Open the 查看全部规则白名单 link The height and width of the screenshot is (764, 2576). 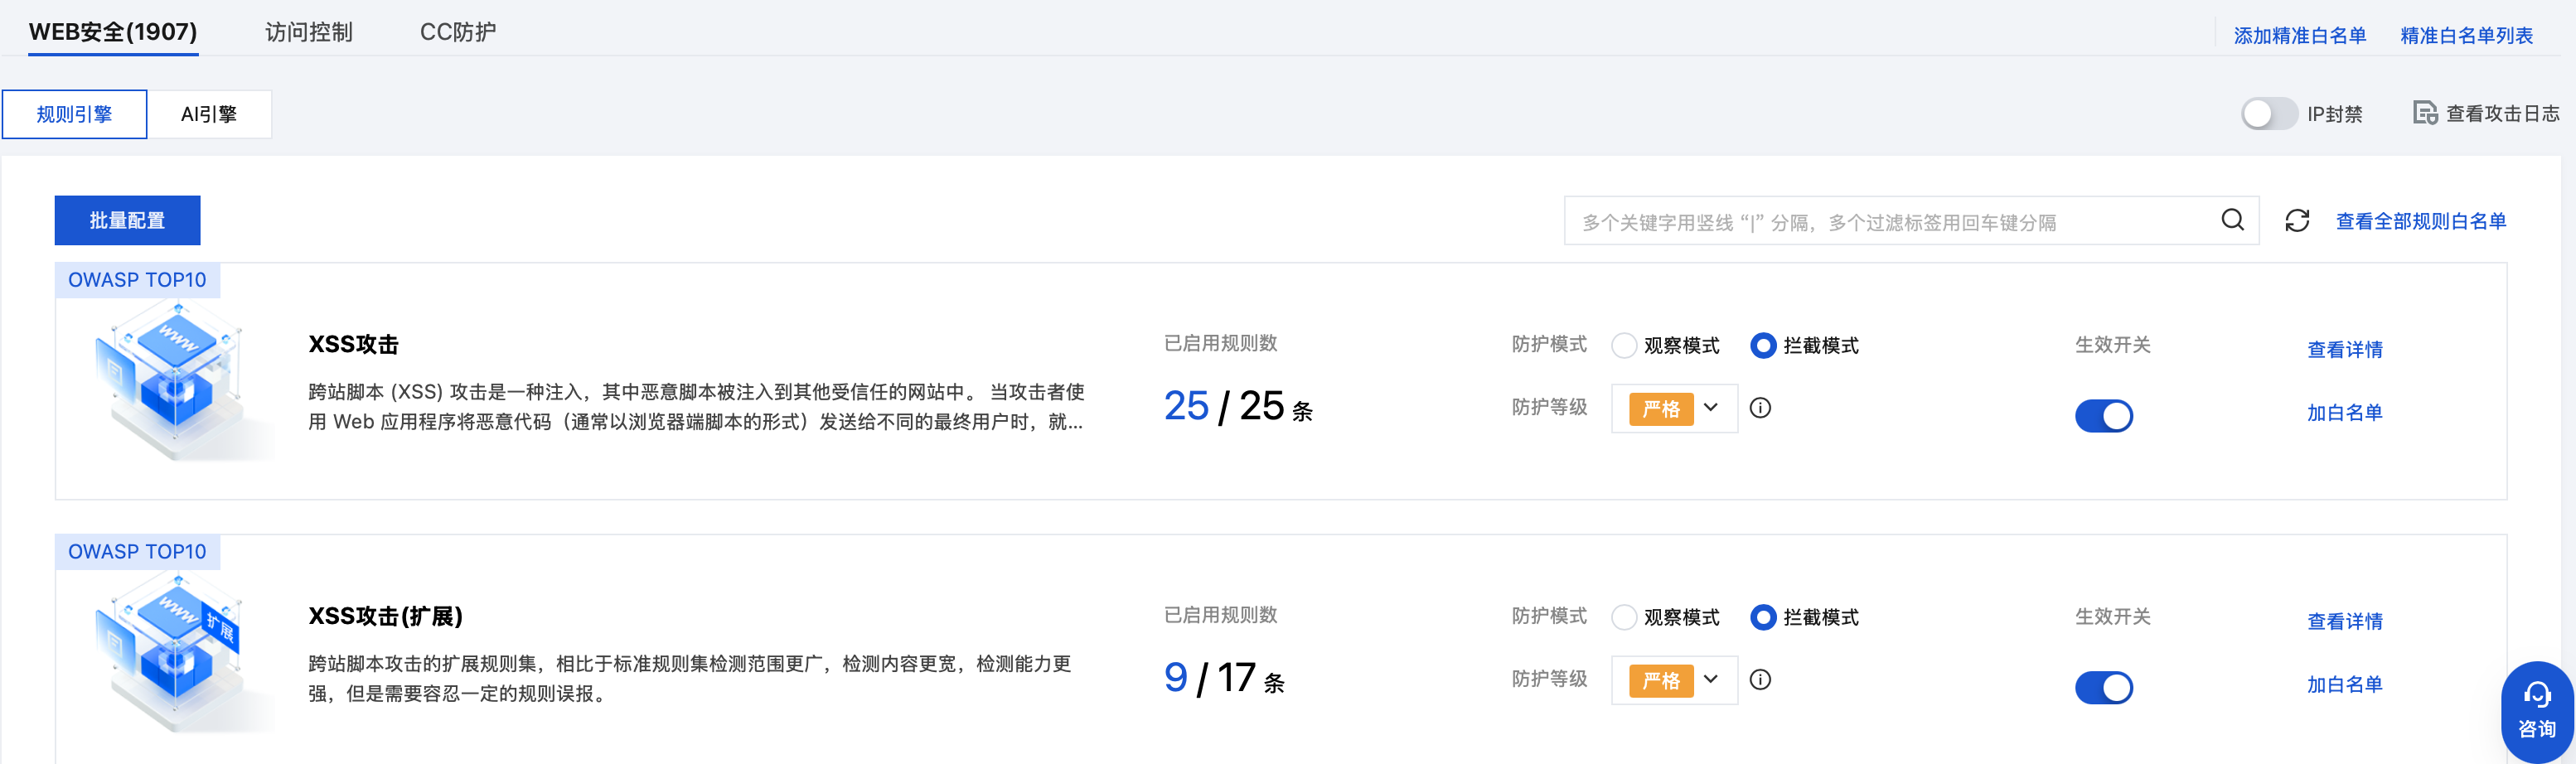2420,221
